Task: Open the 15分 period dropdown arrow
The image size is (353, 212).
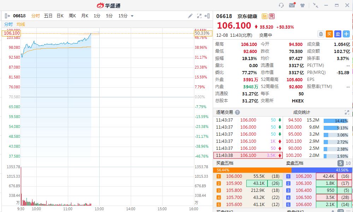Action: pos(132,16)
